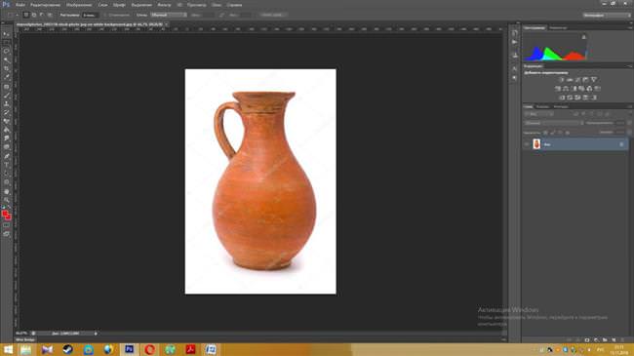Select the Horizontal Type tool
634x356 pixels.
pyautogui.click(x=6, y=165)
